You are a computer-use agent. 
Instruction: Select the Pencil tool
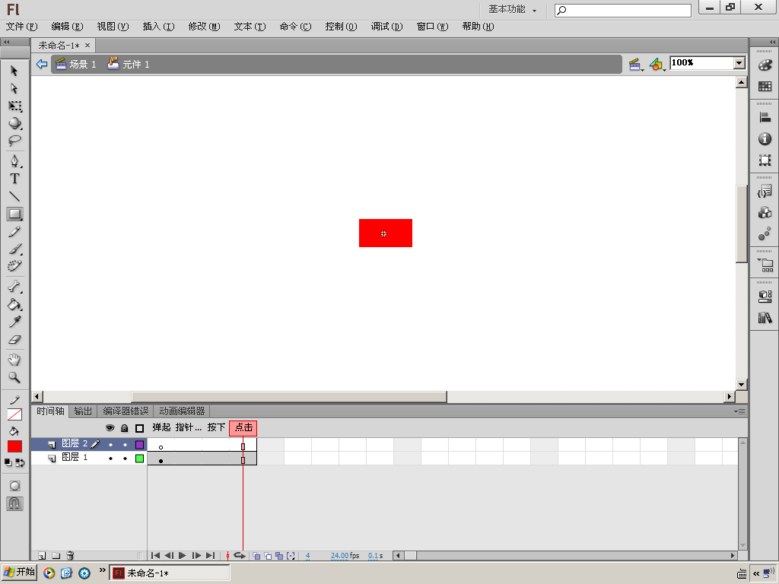point(15,232)
